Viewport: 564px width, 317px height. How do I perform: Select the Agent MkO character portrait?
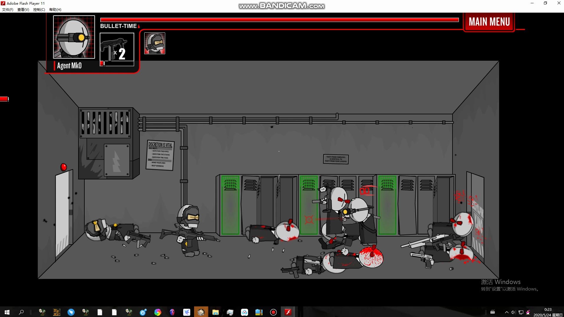click(74, 37)
